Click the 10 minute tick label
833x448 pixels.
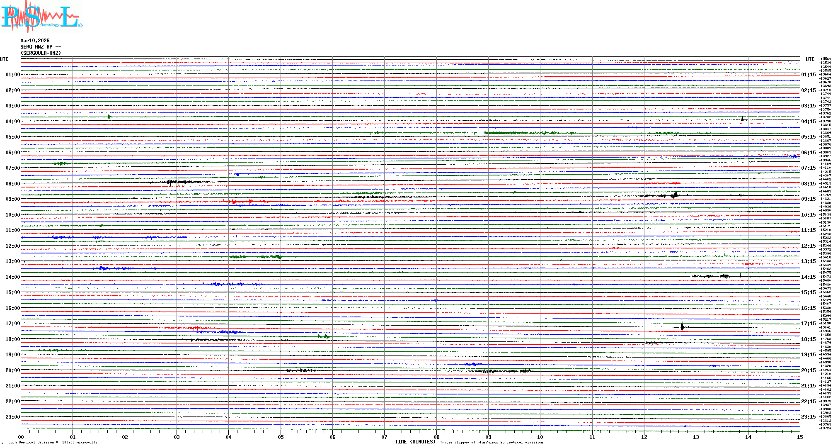(x=540, y=437)
